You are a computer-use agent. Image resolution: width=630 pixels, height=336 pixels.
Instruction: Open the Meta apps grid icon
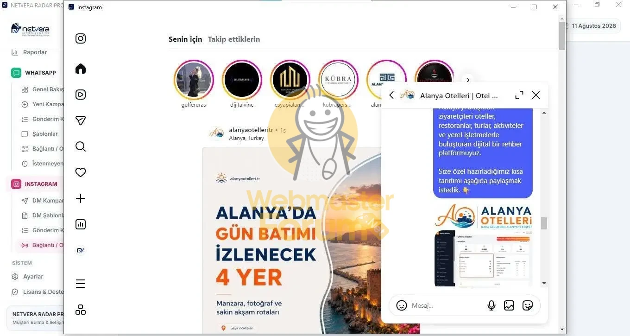pos(81,310)
